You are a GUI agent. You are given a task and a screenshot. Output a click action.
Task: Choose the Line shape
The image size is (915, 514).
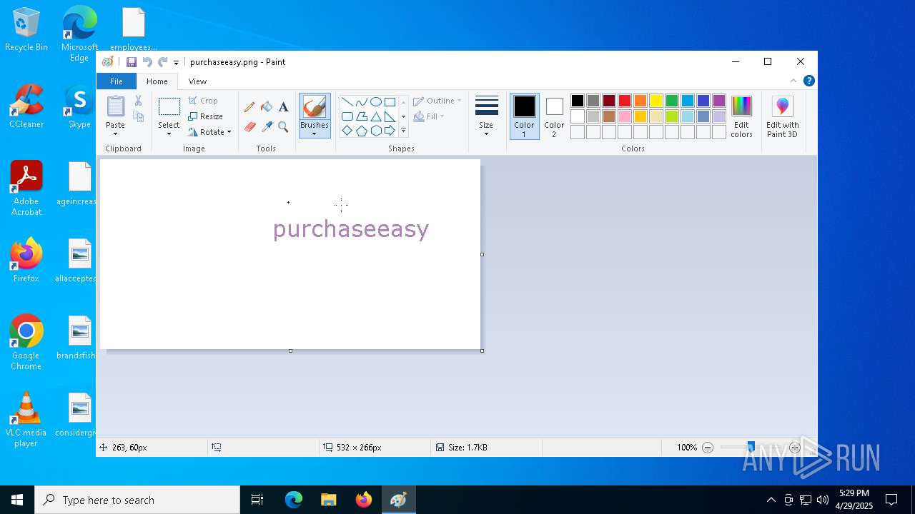point(347,102)
